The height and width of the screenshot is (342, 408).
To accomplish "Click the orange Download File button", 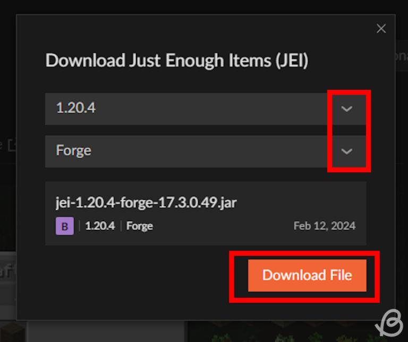I will pos(307,275).
